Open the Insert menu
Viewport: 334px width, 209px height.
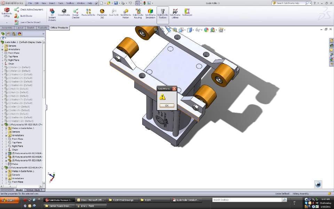pos(52,3)
